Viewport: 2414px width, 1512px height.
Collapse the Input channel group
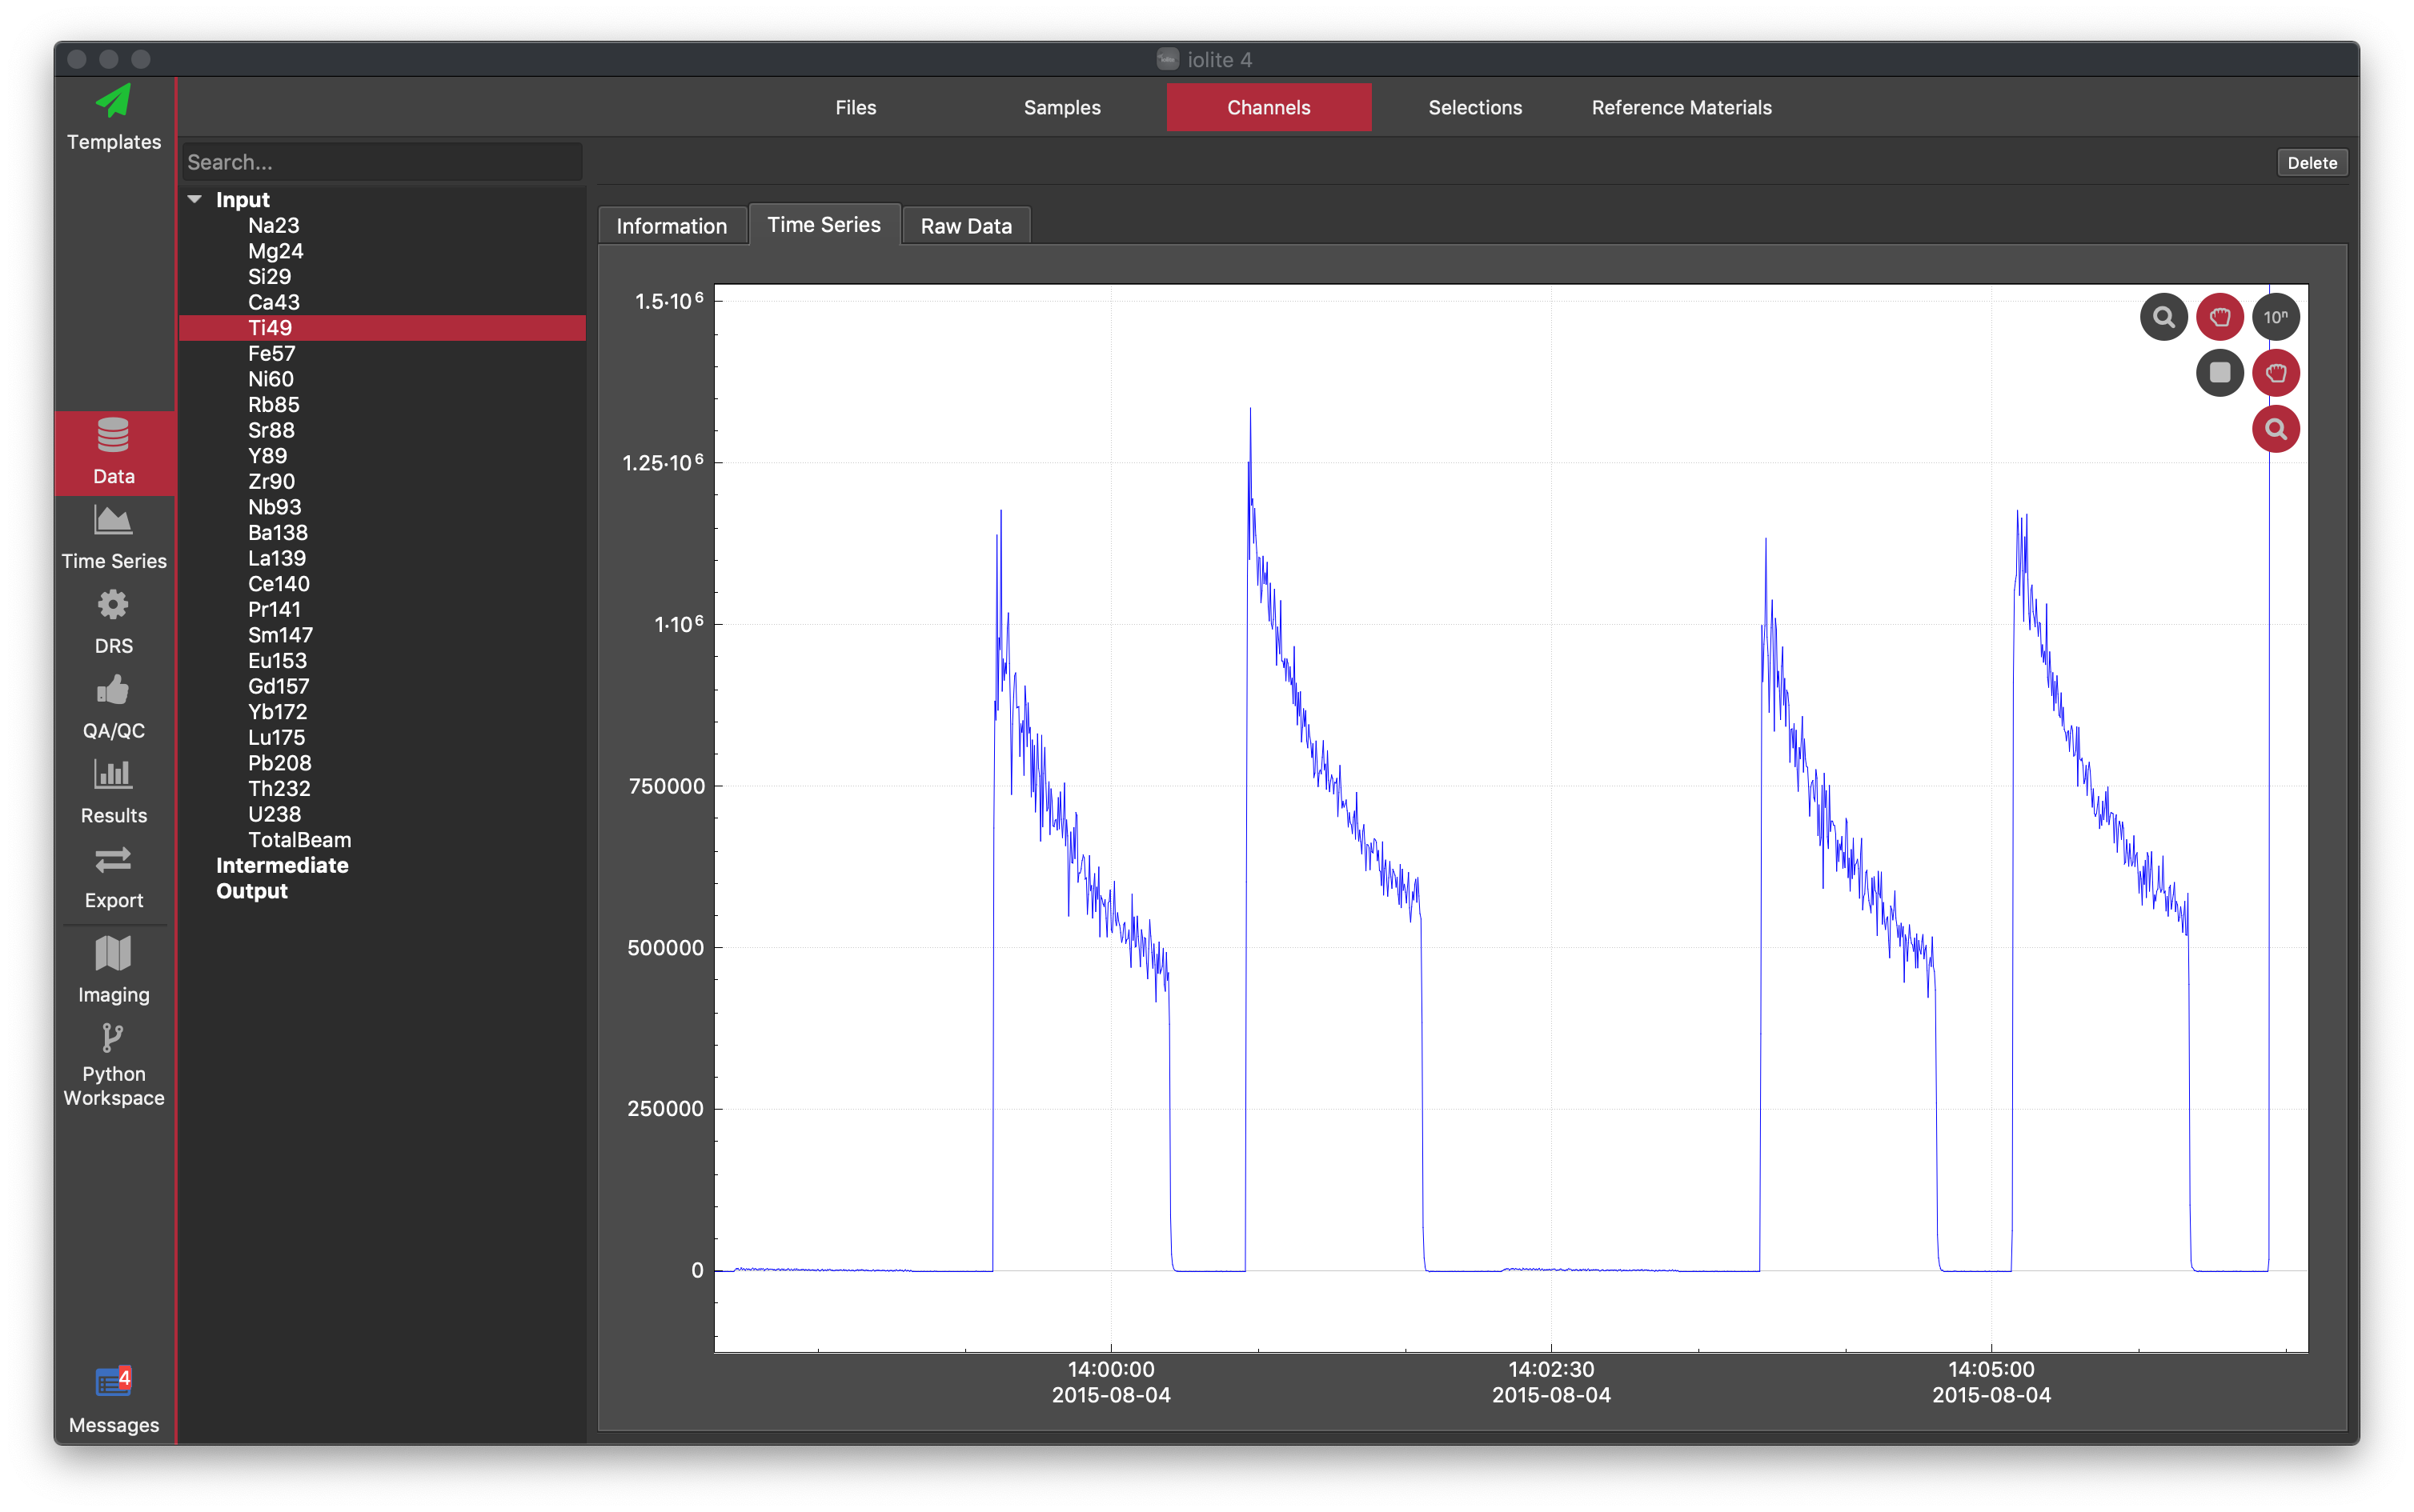click(195, 199)
